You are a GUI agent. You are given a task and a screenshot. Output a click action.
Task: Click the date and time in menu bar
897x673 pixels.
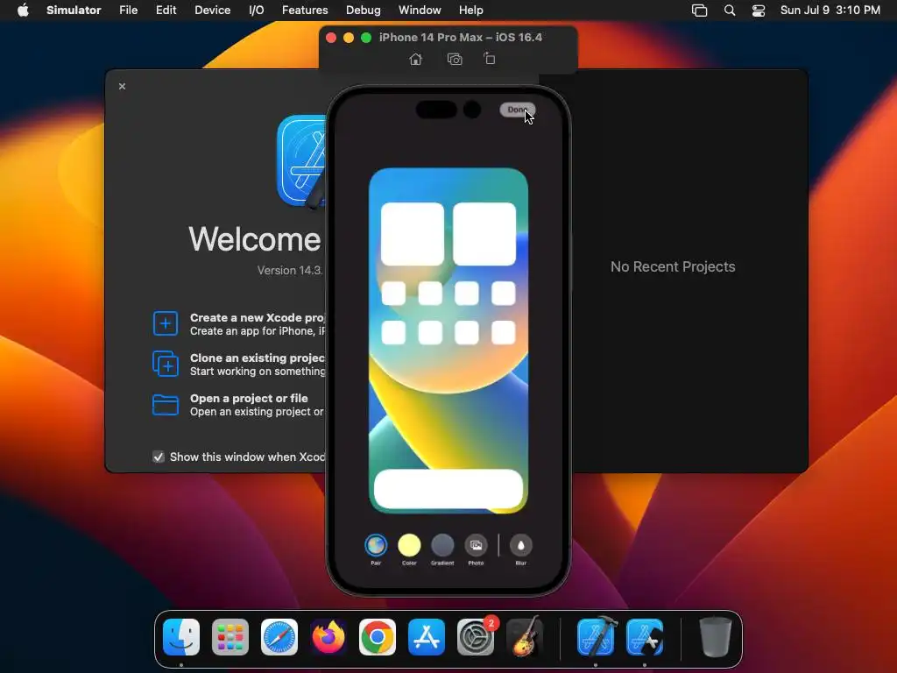(830, 10)
